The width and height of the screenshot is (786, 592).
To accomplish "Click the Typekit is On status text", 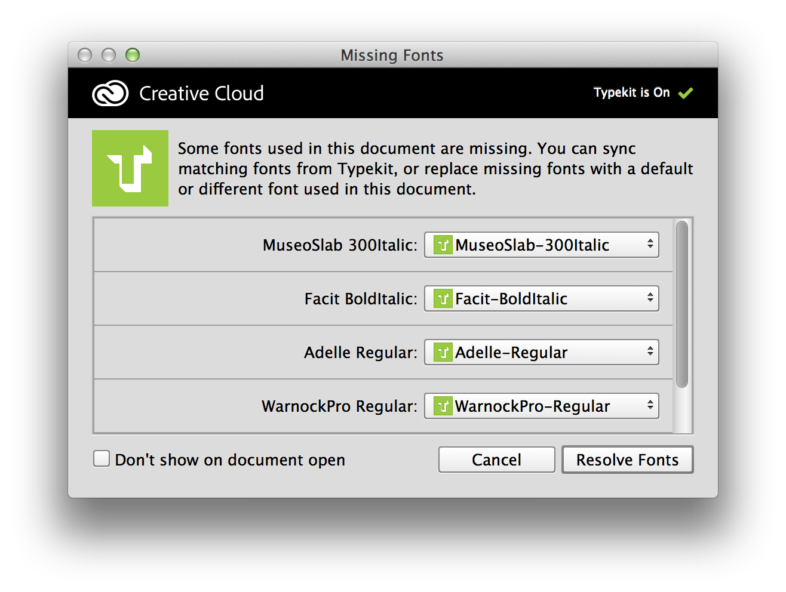I will tap(632, 92).
